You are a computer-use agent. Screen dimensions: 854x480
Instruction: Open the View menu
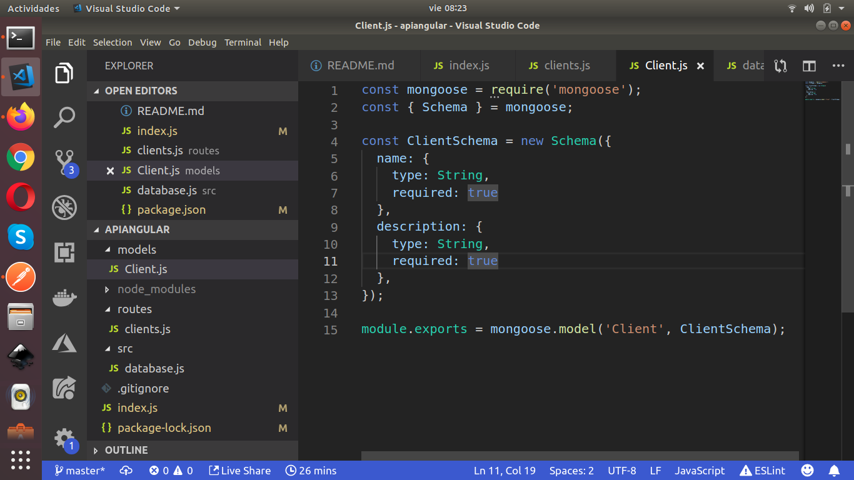click(x=150, y=42)
